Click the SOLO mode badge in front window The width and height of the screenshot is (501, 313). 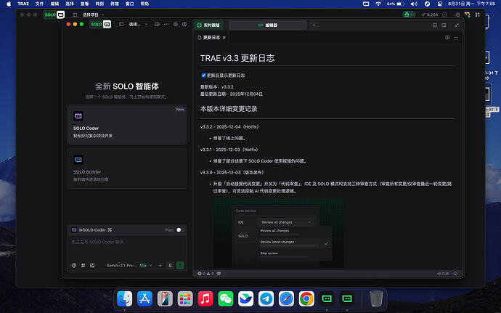[100, 24]
